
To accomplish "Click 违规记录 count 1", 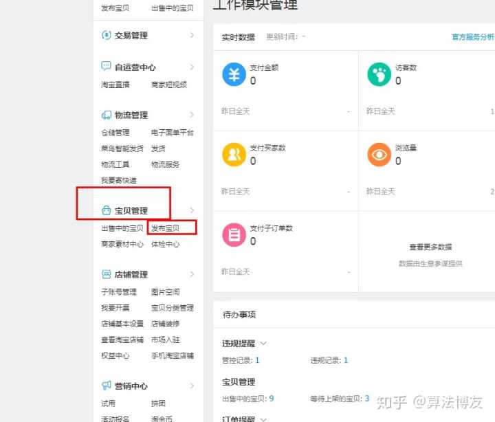I will click(x=346, y=360).
